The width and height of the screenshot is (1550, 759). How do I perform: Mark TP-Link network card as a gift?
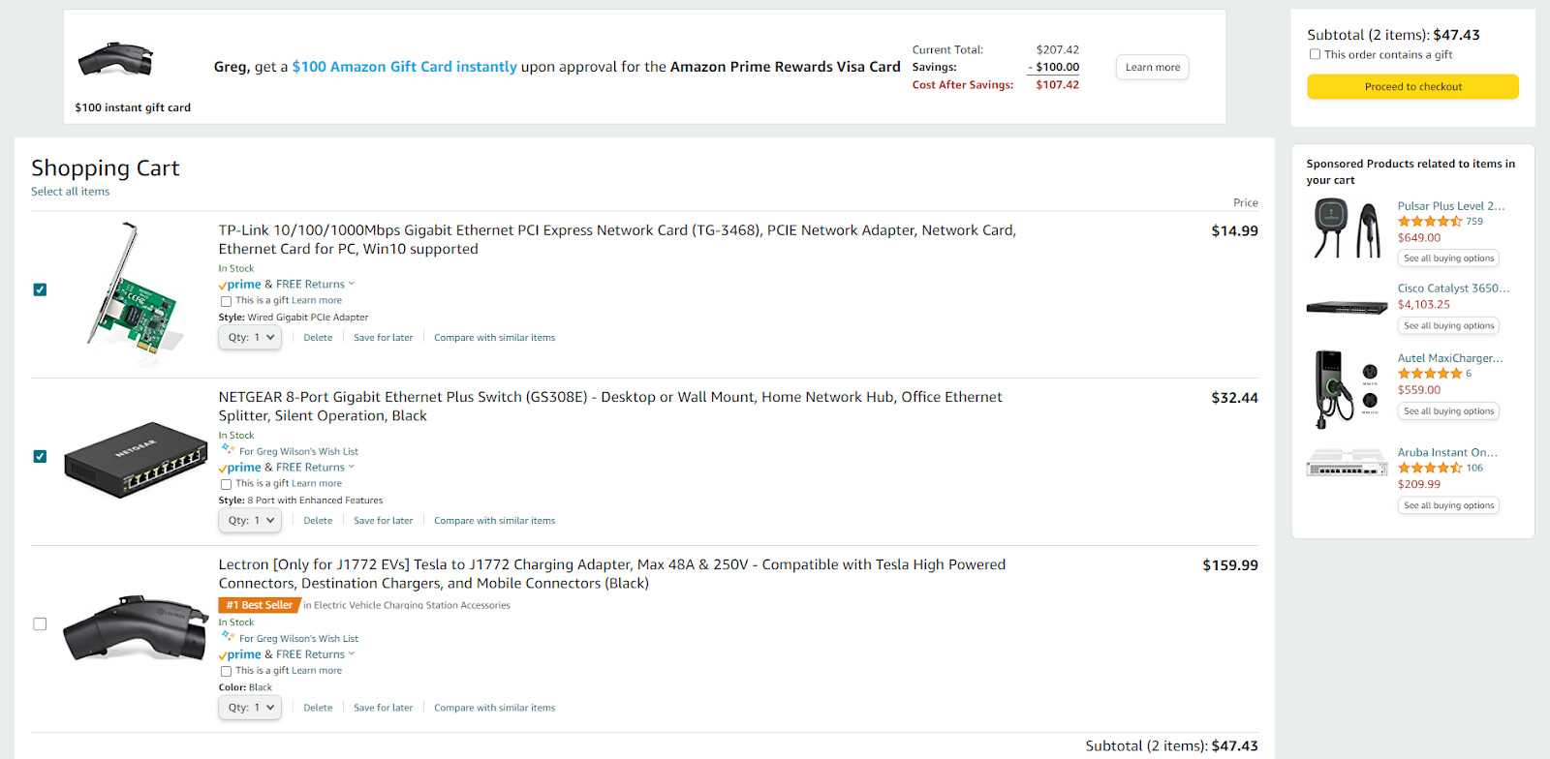pyautogui.click(x=226, y=301)
